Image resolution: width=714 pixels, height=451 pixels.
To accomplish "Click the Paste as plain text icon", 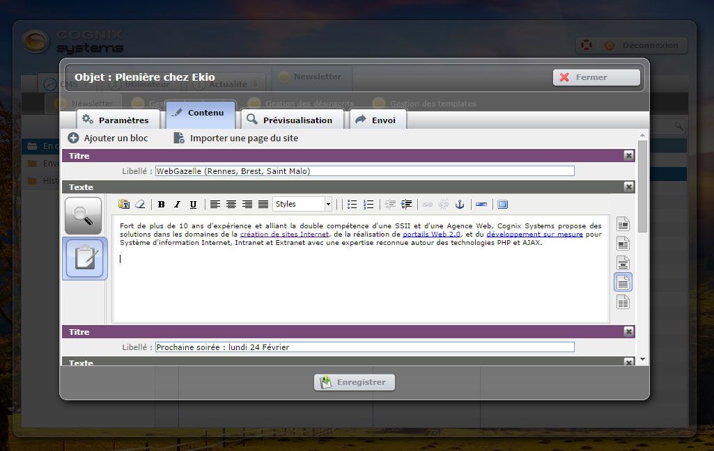I will [x=124, y=205].
